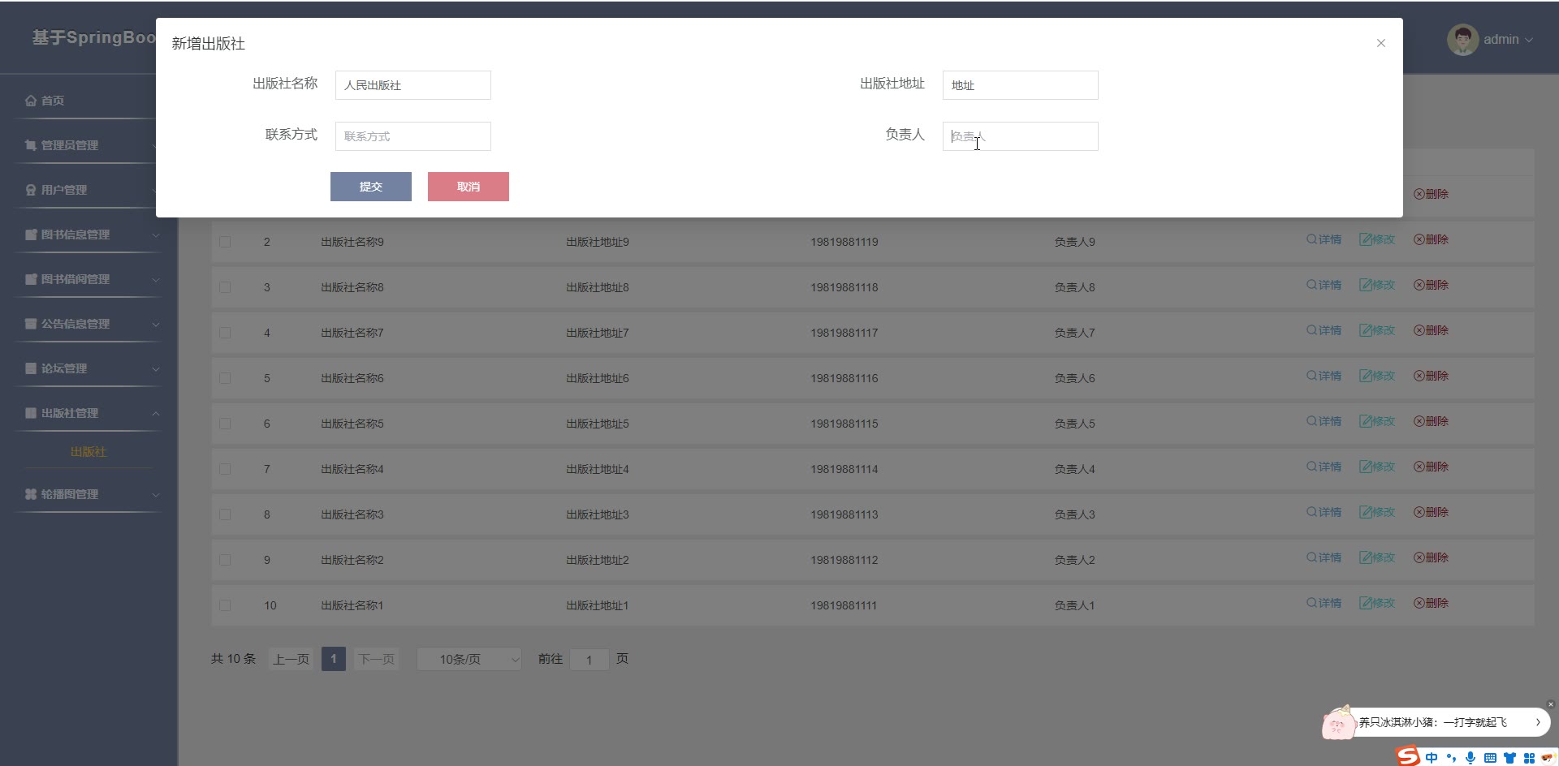
Task: Click 删除 for 出版社名称1
Action: pyautogui.click(x=1431, y=603)
